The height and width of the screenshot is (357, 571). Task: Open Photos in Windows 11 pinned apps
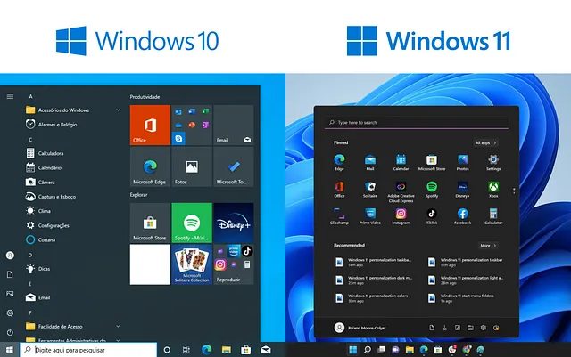click(462, 162)
